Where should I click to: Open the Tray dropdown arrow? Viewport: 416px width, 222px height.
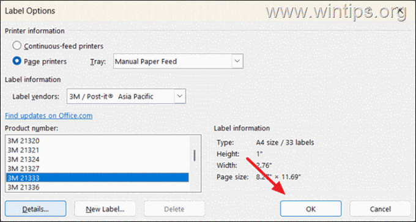(237, 61)
